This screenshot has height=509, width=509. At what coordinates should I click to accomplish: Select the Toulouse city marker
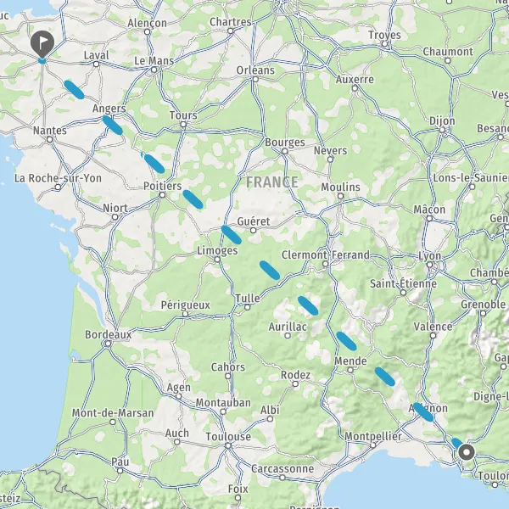(x=228, y=445)
